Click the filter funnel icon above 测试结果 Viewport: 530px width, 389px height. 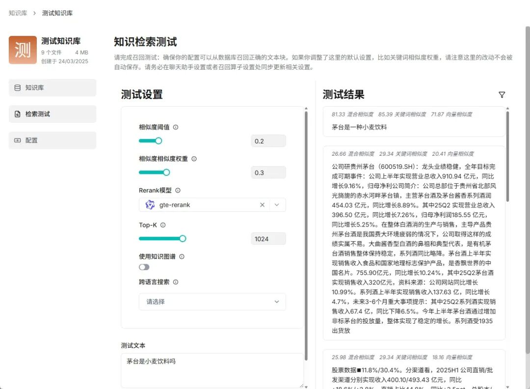pos(502,94)
